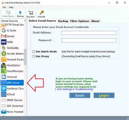This screenshot has width=129, height=120.
Task: Click the Email Source toolbar icon
Action: [x=8, y=13]
